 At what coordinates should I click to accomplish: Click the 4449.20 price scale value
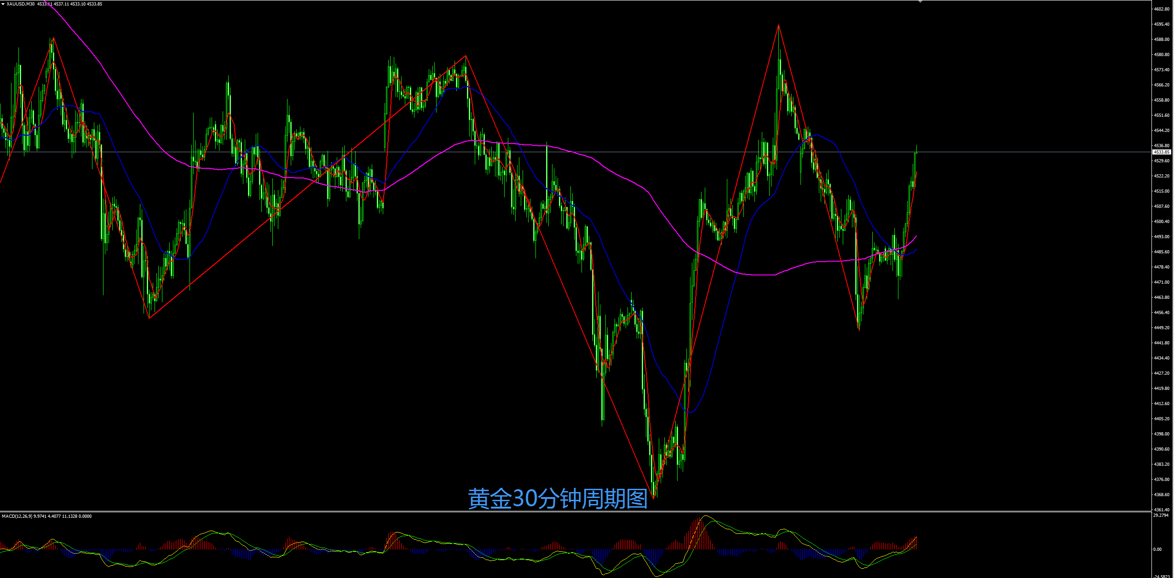pos(1162,328)
